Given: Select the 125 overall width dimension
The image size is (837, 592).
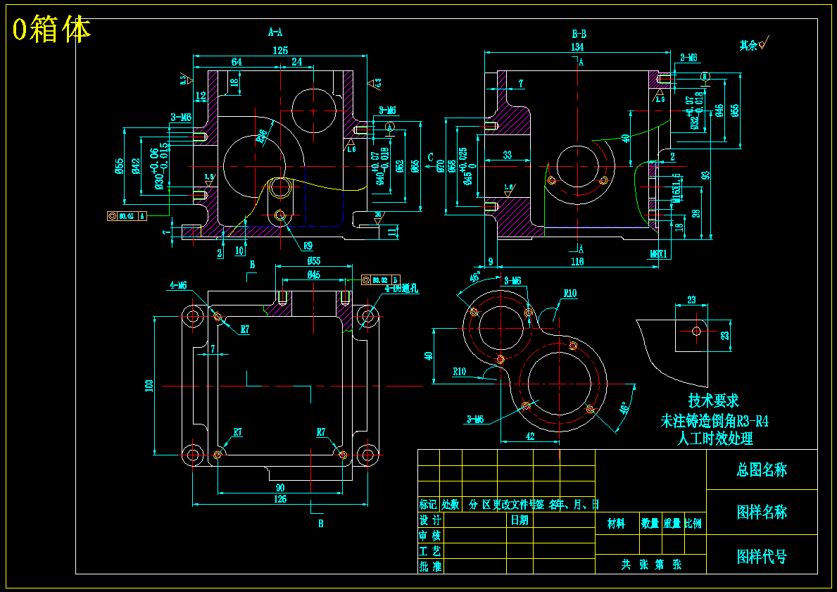Looking at the screenshot, I should click(280, 51).
